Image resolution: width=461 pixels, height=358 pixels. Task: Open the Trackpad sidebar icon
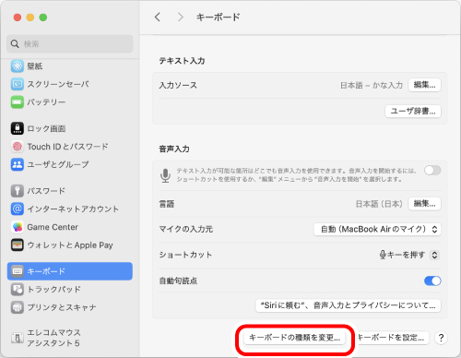point(18,289)
